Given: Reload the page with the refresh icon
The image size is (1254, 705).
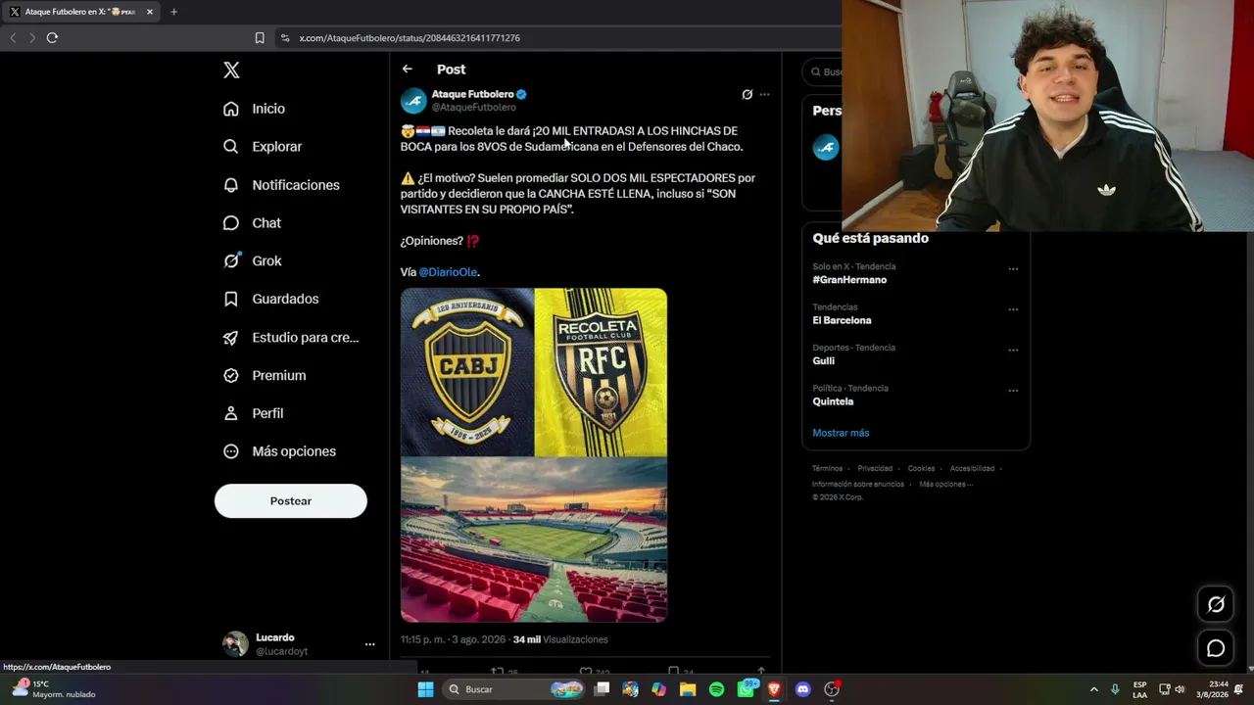Looking at the screenshot, I should [x=52, y=38].
